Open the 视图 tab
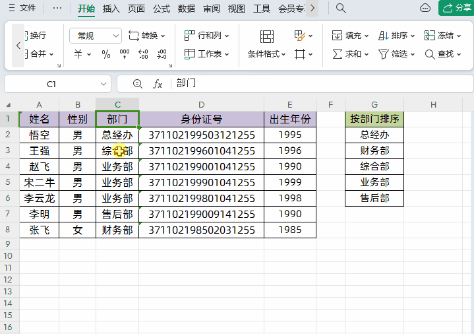The image size is (474, 334). (237, 9)
